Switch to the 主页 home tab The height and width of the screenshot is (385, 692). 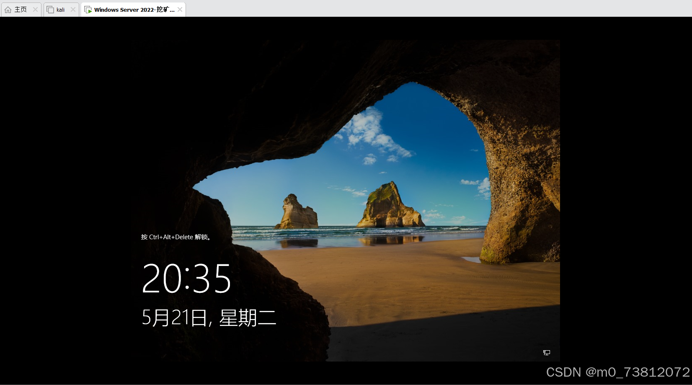(x=21, y=10)
